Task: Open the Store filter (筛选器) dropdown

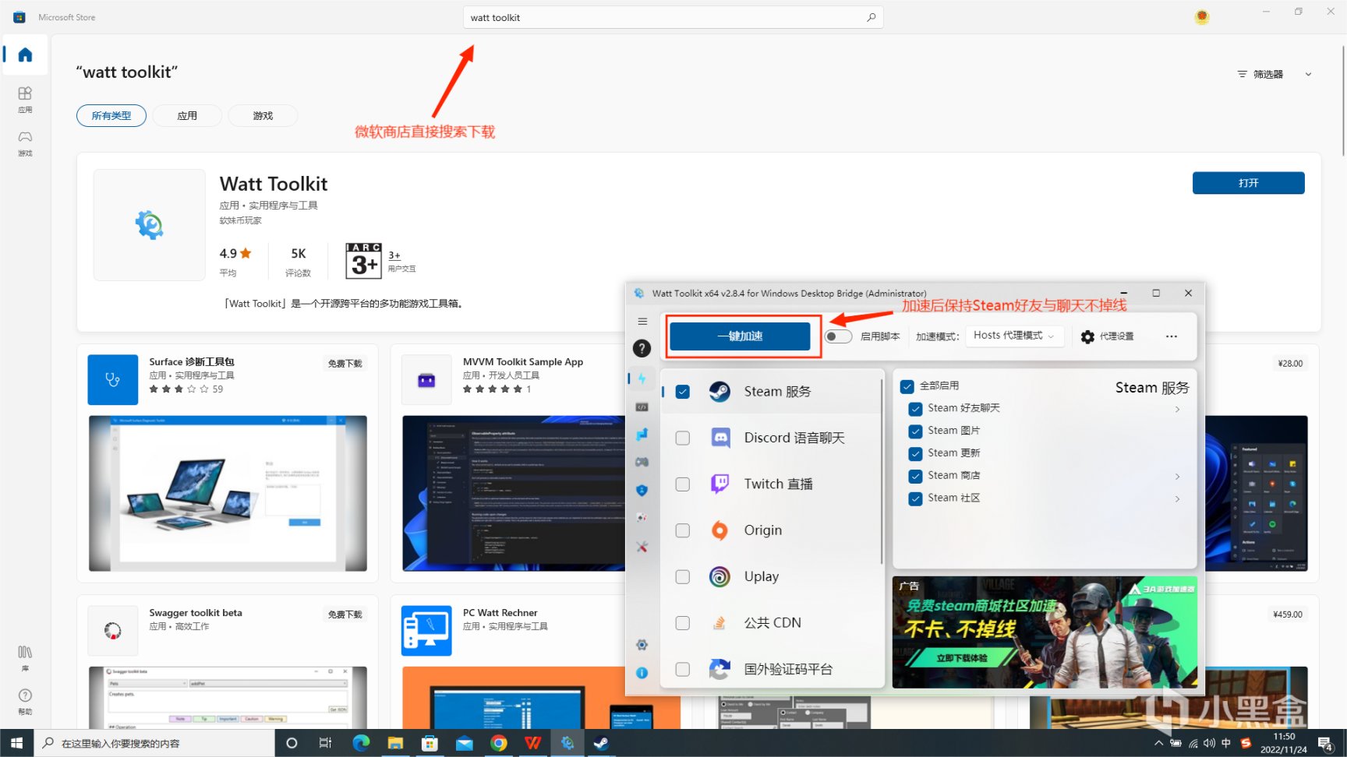Action: [x=1275, y=74]
